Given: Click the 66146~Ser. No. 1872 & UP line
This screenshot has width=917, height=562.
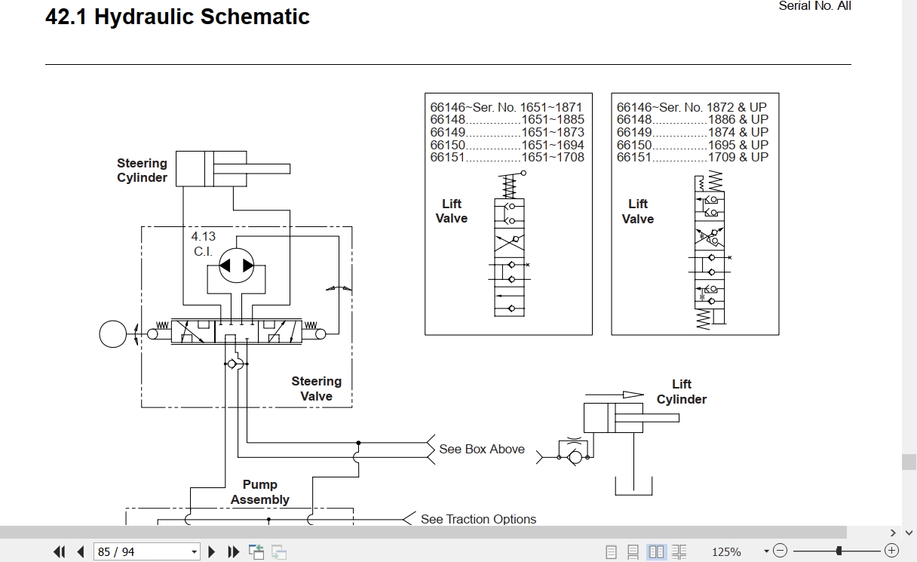Looking at the screenshot, I should [692, 107].
